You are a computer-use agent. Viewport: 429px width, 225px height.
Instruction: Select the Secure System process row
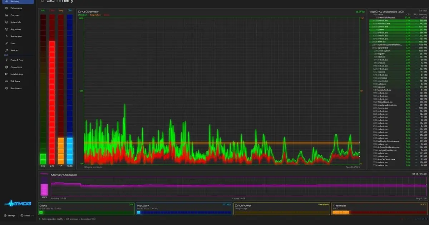click(x=398, y=51)
